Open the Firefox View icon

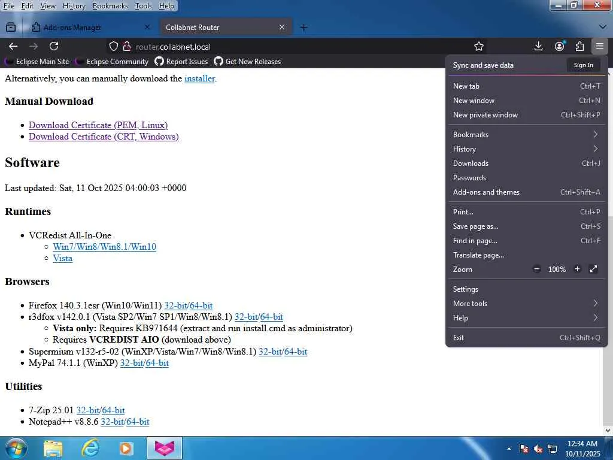(11, 28)
